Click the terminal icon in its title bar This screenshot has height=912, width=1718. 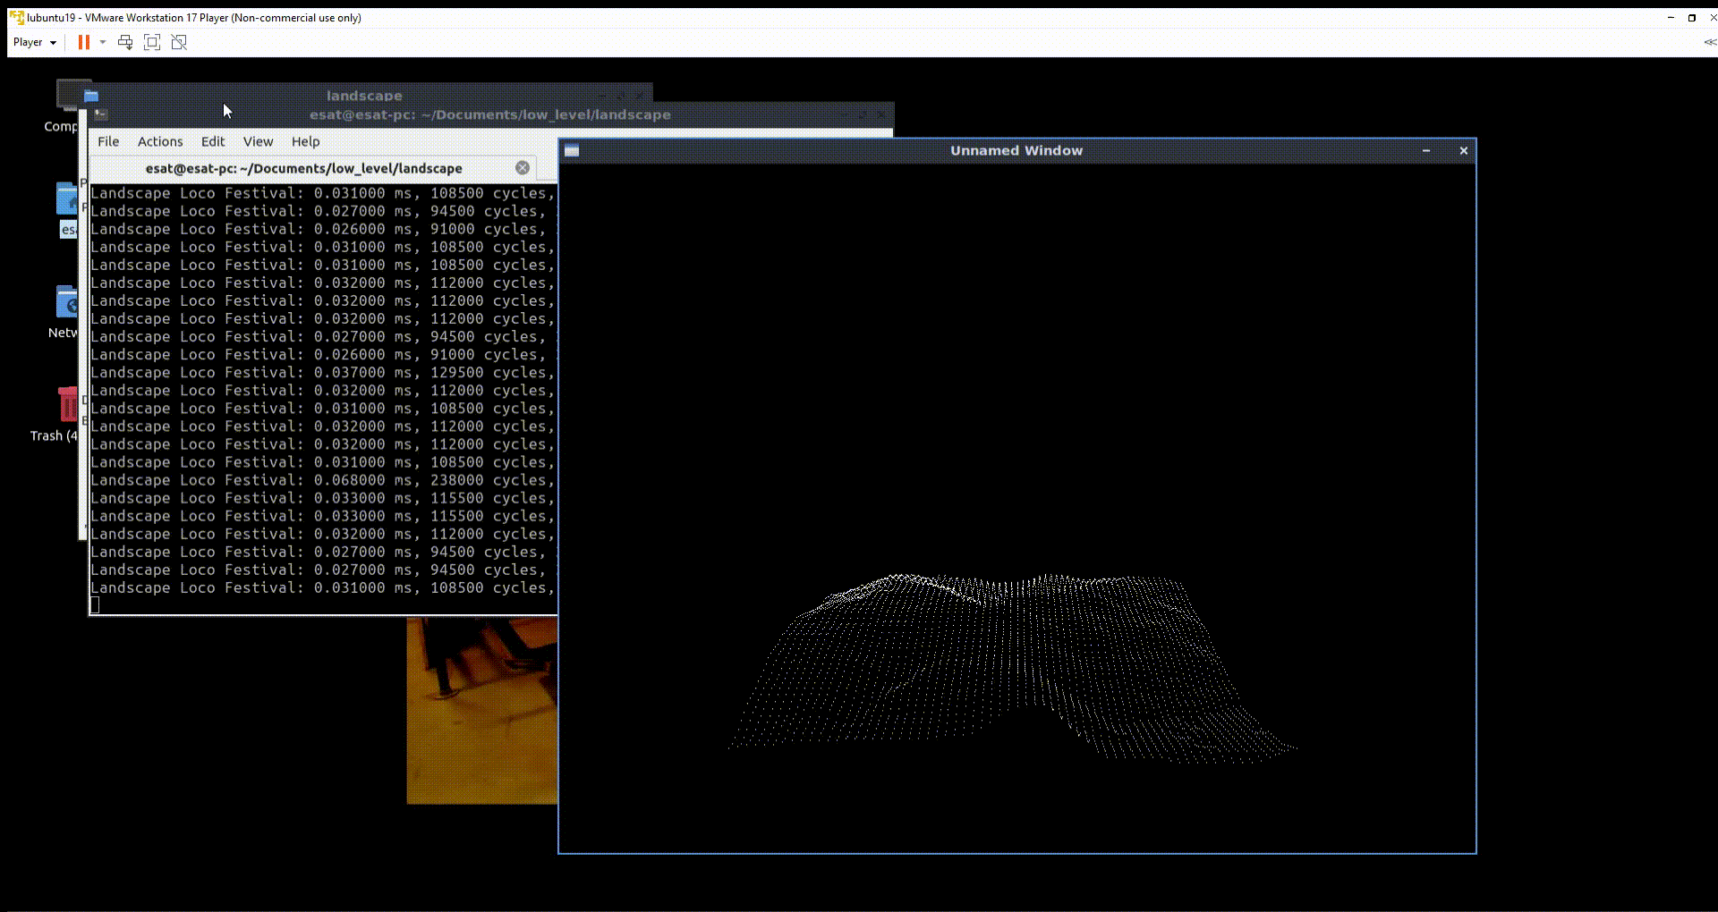click(101, 114)
